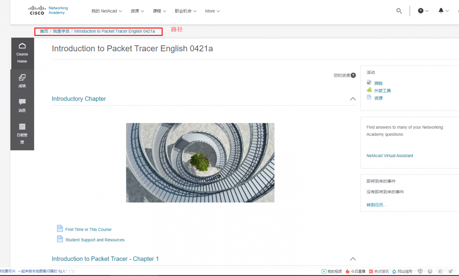Click the shield icon in browser status bar
The height and width of the screenshot is (276, 459).
tap(420, 271)
